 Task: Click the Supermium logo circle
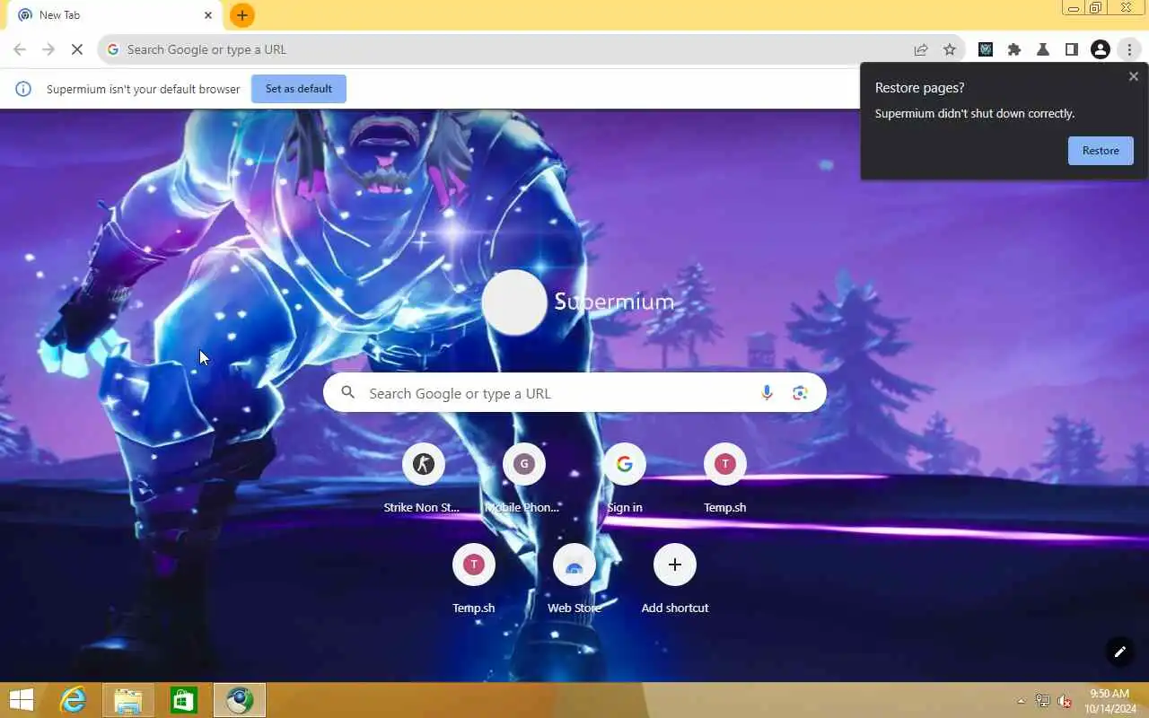pyautogui.click(x=514, y=302)
